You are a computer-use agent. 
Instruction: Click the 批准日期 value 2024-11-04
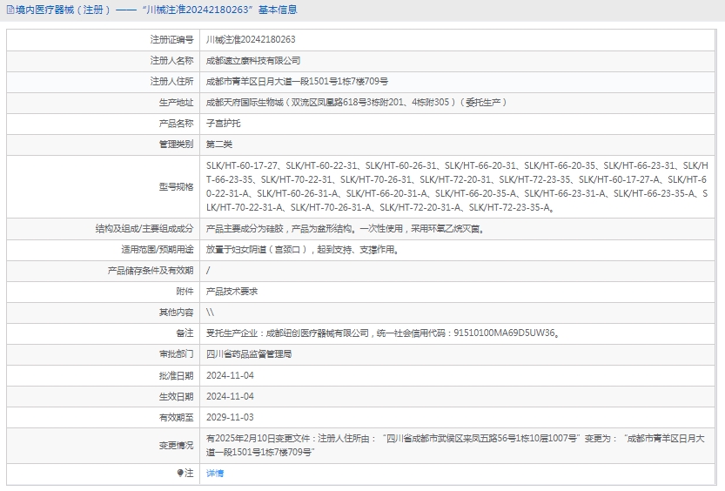point(230,375)
